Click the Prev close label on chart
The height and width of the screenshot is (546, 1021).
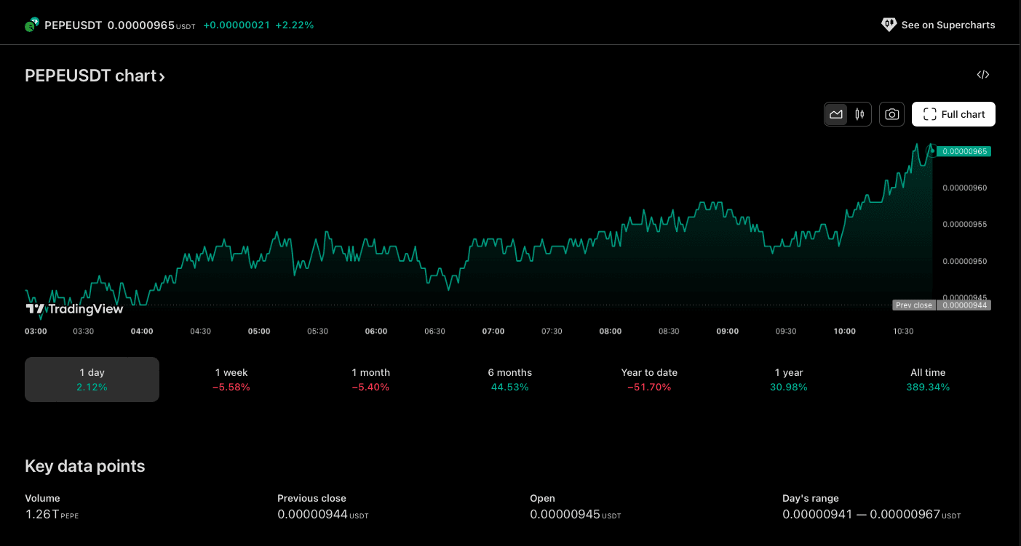(913, 305)
